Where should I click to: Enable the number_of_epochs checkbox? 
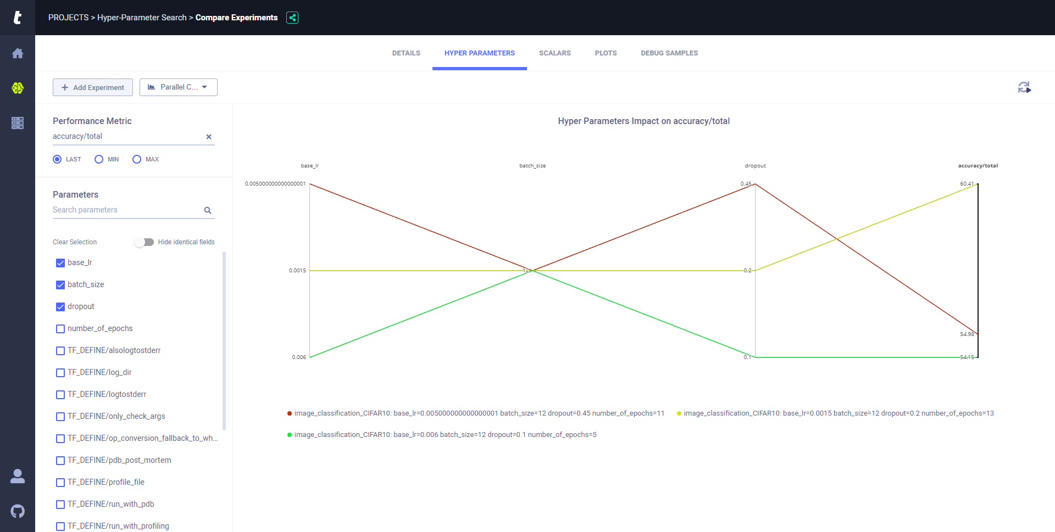pyautogui.click(x=60, y=329)
